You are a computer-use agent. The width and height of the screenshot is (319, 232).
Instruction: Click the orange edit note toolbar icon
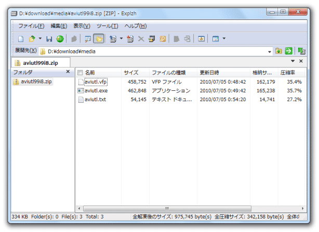point(163,38)
